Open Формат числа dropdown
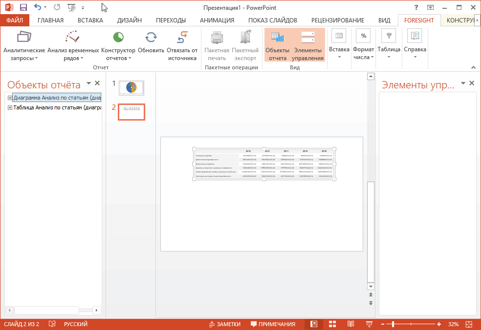Viewport: 481px width, 330px height. [363, 45]
